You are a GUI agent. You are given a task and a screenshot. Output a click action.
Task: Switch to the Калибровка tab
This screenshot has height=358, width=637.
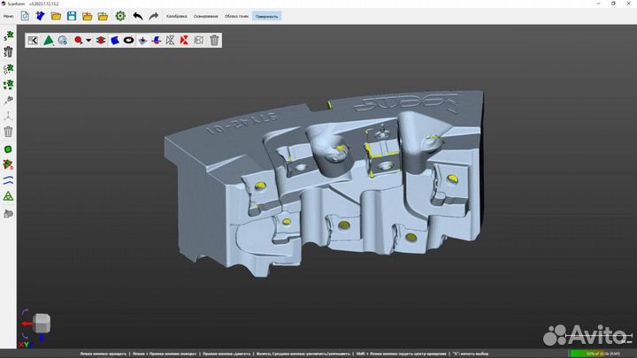[x=176, y=16]
